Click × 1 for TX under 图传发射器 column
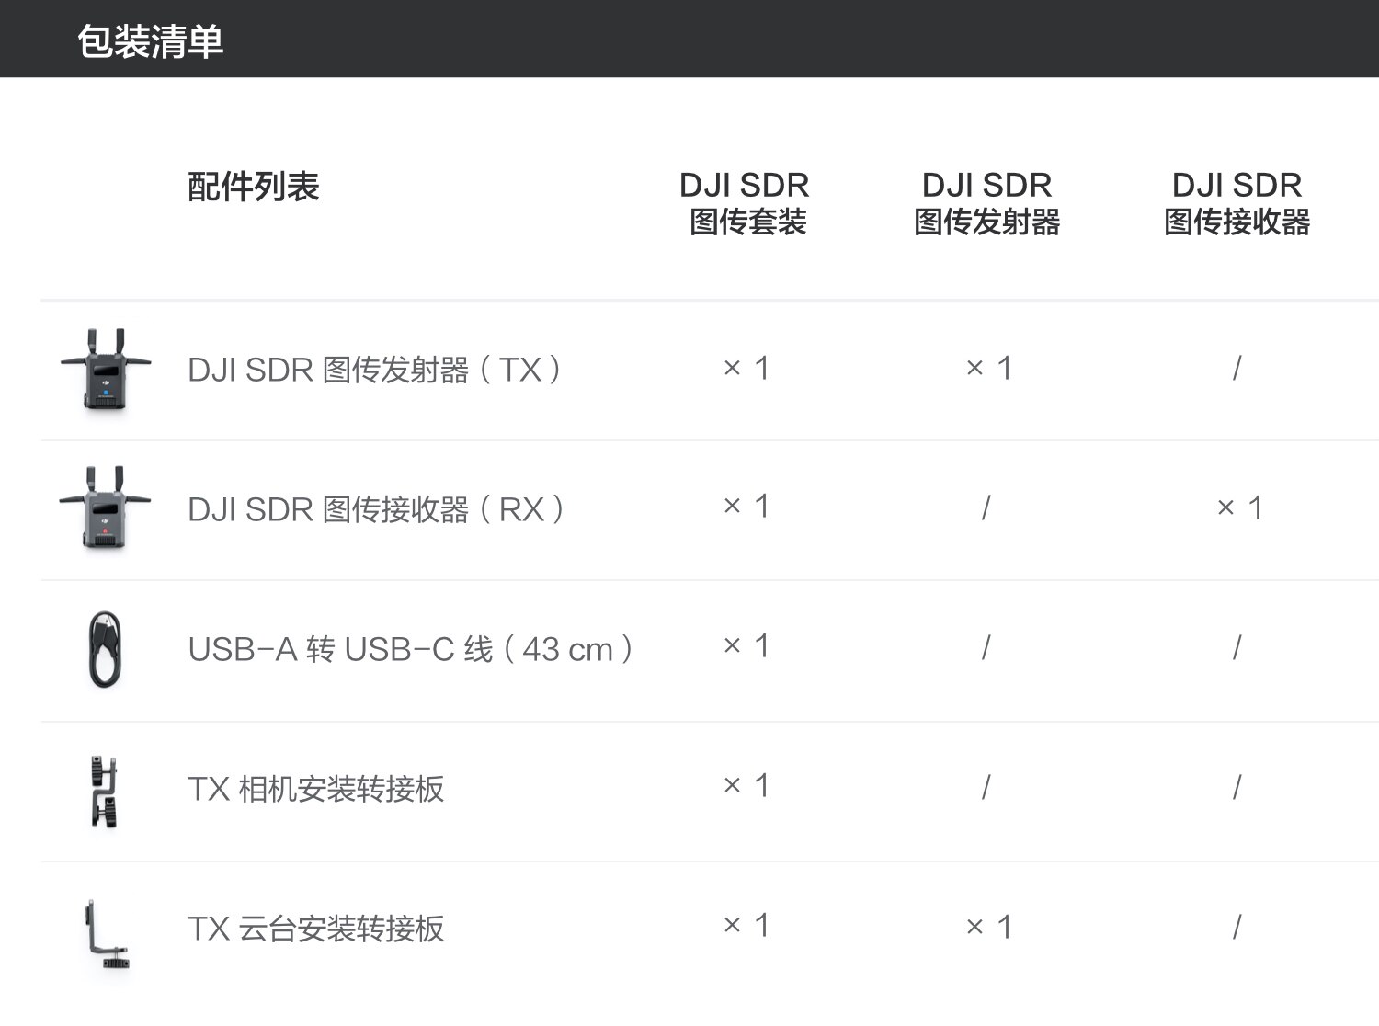The width and height of the screenshot is (1379, 1026). pyautogui.click(x=988, y=369)
